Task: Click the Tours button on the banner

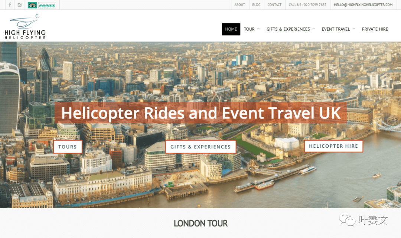Action: click(68, 147)
